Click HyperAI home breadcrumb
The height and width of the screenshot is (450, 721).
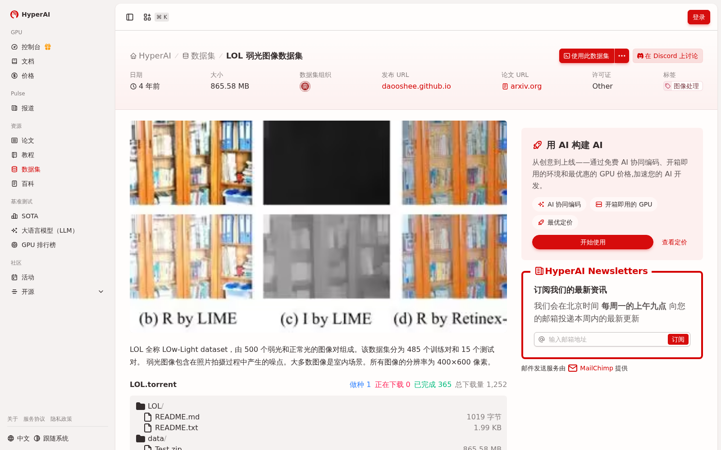tap(151, 56)
